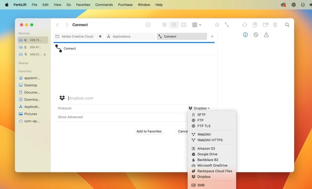
Task: Click the Add to Favorites button
Action: click(149, 131)
